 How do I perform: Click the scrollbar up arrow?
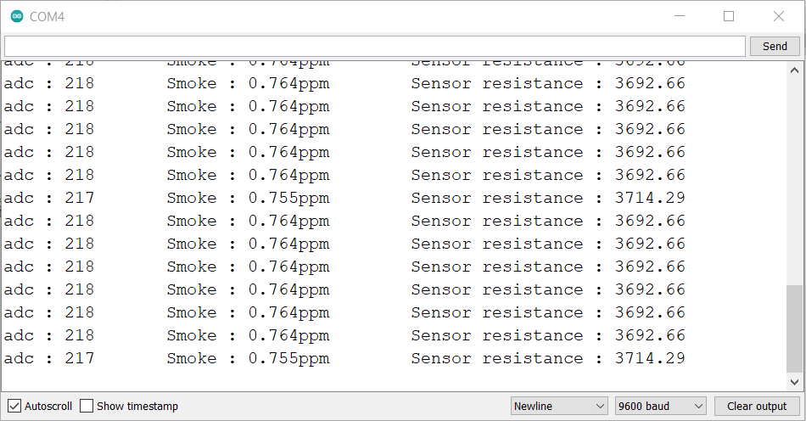click(x=794, y=70)
